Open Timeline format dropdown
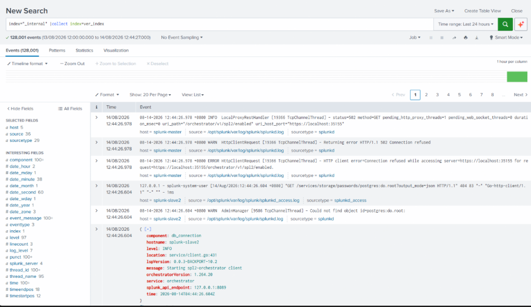This screenshot has width=531, height=307. (x=27, y=64)
